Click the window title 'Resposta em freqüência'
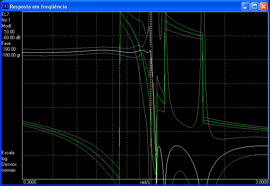Image resolution: width=270 pixels, height=186 pixels. coord(38,7)
